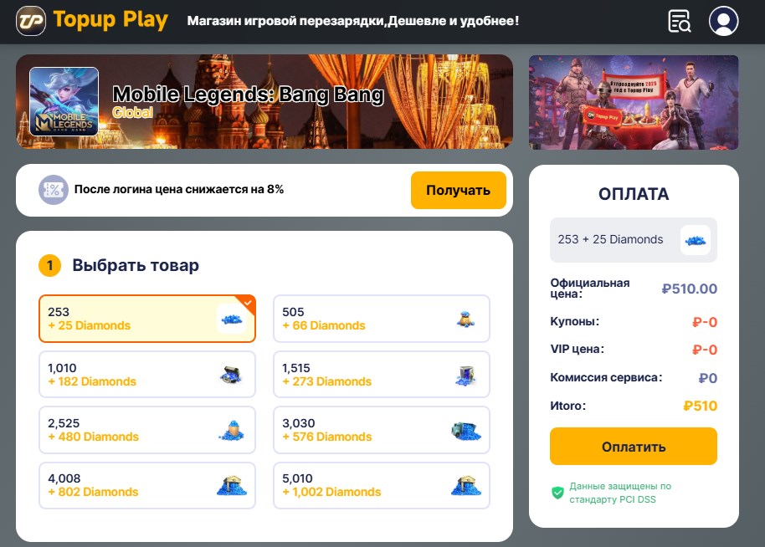Select the 4,008 + 802 Diamonds package

coord(147,485)
